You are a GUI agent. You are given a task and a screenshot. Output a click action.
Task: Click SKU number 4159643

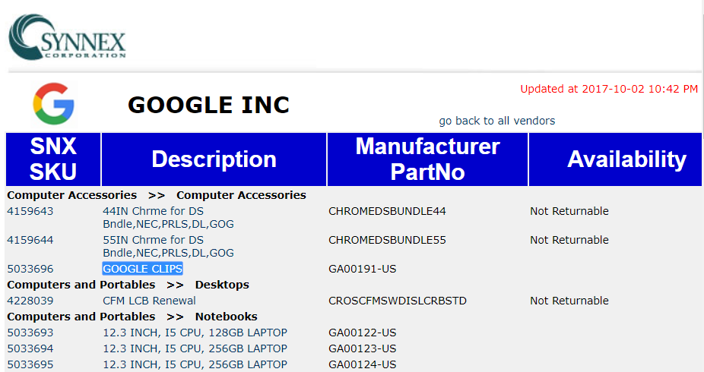point(30,211)
